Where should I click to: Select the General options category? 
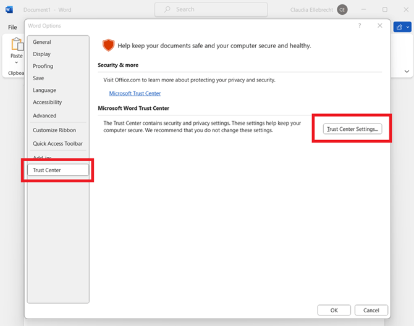click(x=42, y=42)
